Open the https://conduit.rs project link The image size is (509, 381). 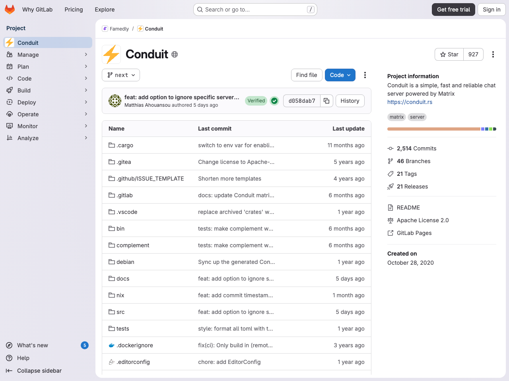[x=410, y=102]
